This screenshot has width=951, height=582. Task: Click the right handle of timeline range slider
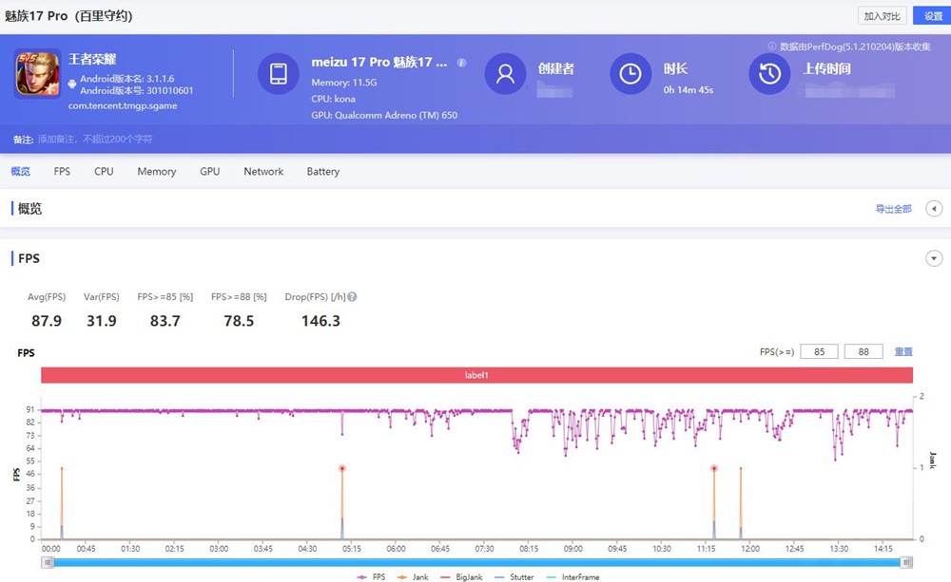(906, 563)
